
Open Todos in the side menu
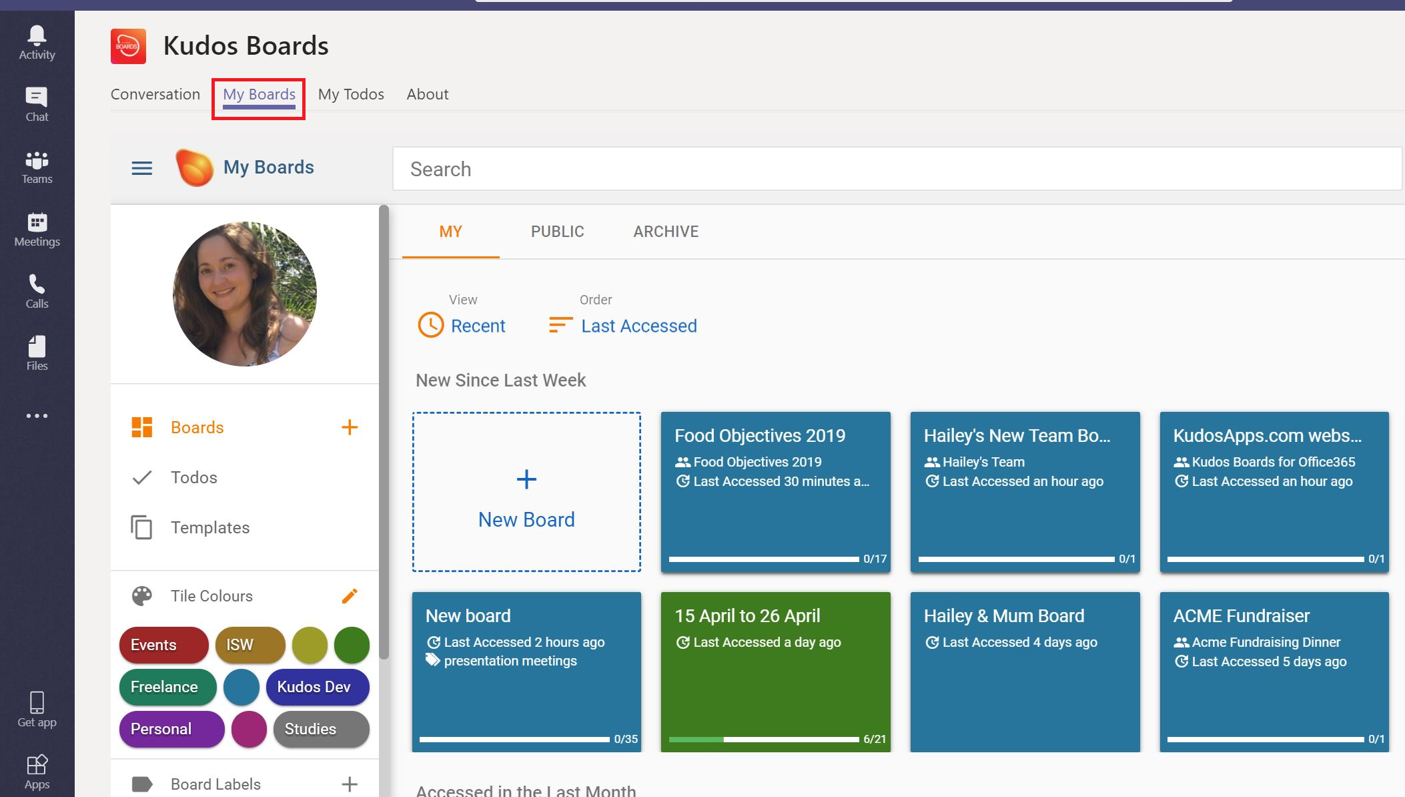click(193, 477)
